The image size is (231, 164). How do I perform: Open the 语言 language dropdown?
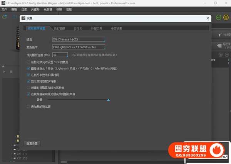coord(78,39)
